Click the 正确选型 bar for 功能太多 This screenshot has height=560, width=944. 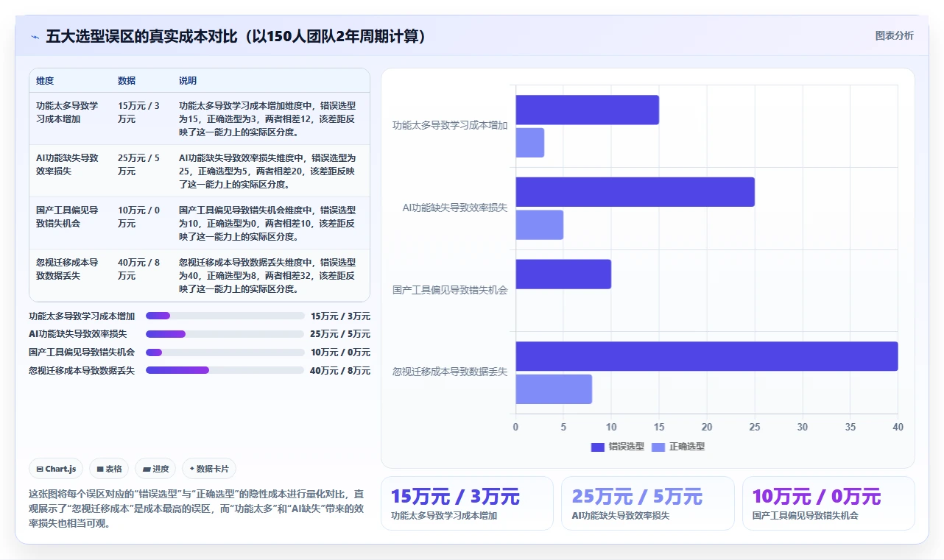[529, 143]
